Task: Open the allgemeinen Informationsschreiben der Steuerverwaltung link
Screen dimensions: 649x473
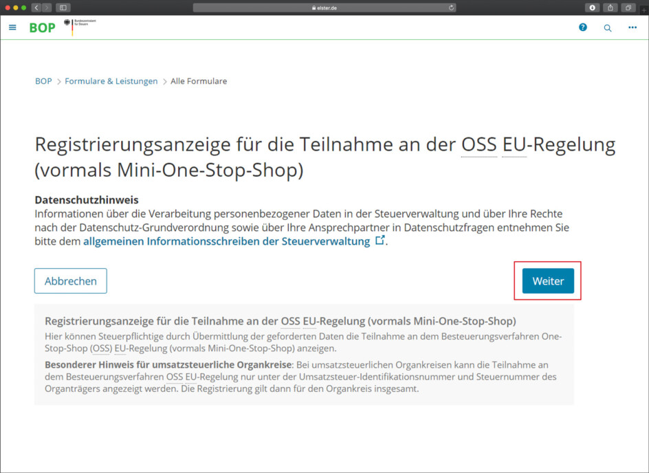Action: (227, 241)
